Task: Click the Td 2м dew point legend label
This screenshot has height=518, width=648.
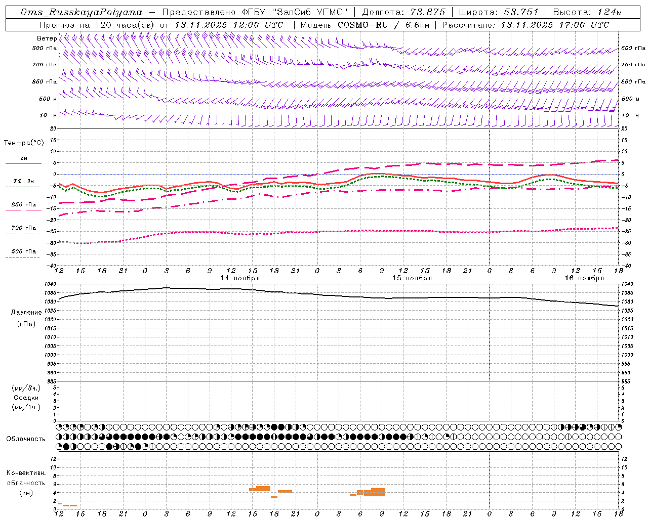Action: point(24,181)
